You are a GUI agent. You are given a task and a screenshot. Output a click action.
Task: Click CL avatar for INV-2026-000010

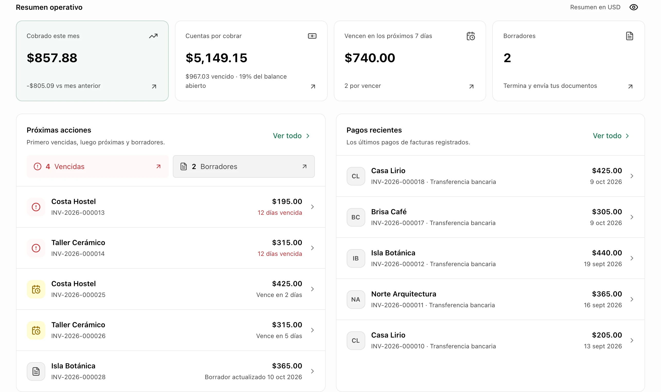point(356,340)
